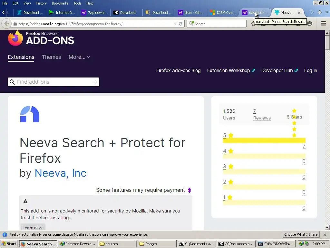Open the View menu
Screen dimensions: 330x248
tap(27, 3)
